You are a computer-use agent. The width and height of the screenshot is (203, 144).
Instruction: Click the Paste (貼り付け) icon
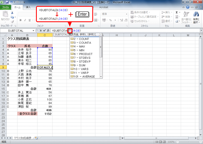[x=5, y=14]
